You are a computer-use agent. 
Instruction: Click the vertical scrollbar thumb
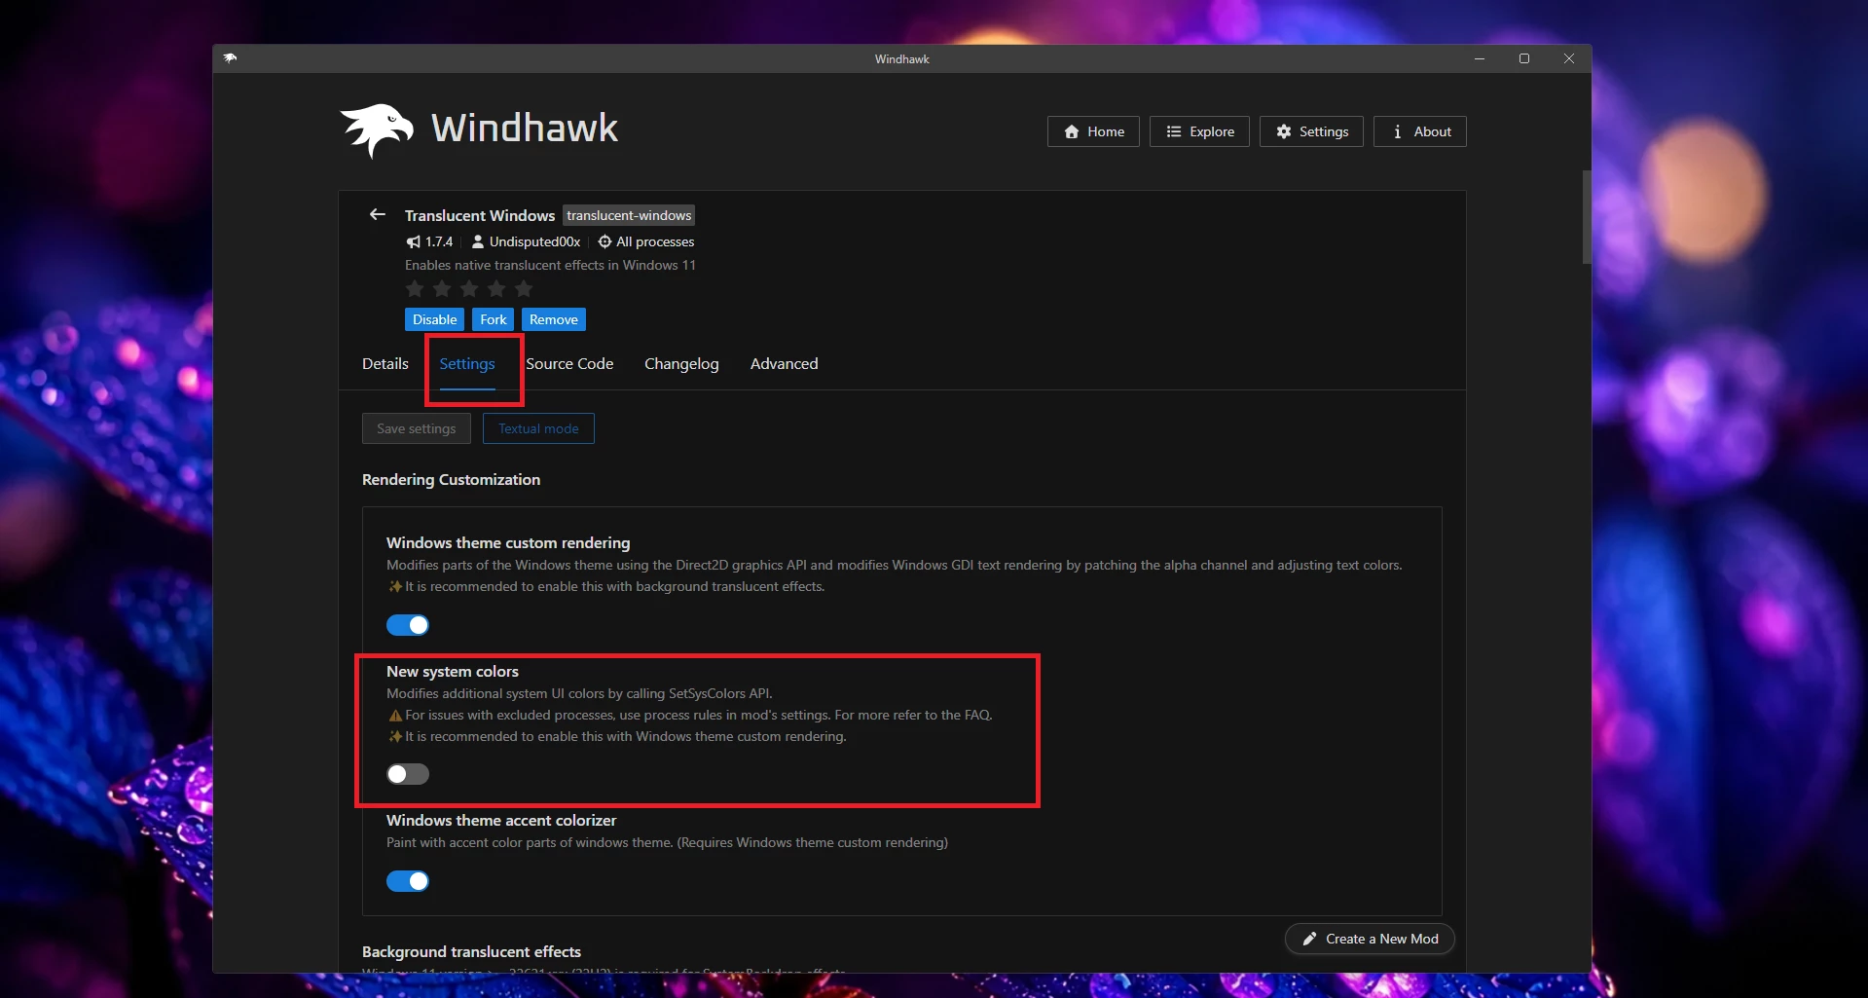point(1587,217)
